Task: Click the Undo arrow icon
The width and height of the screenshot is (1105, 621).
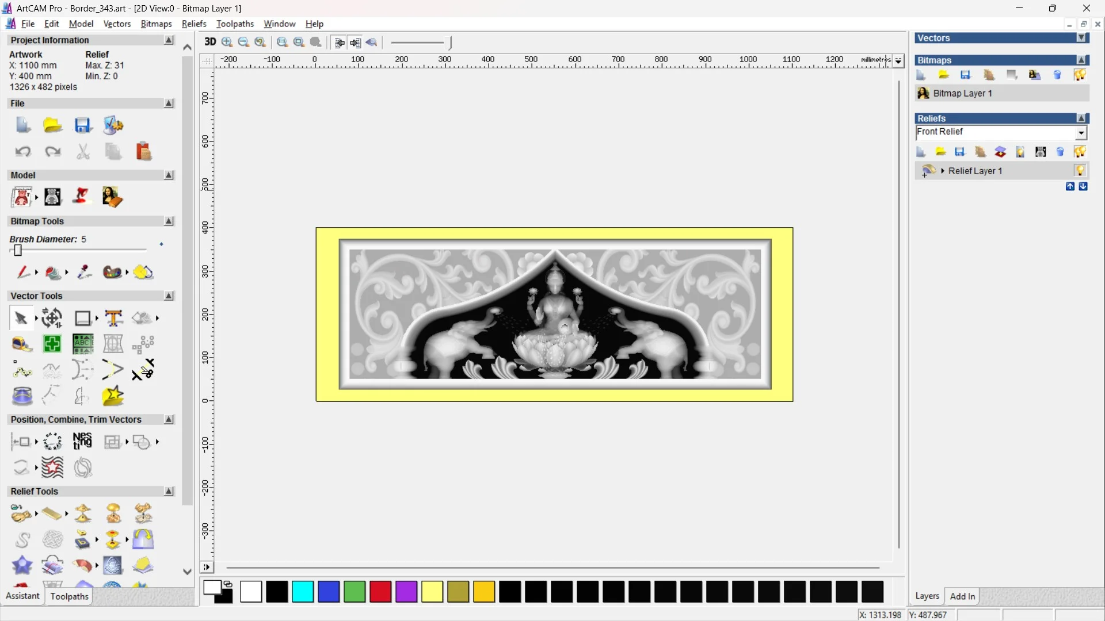Action: tap(22, 152)
